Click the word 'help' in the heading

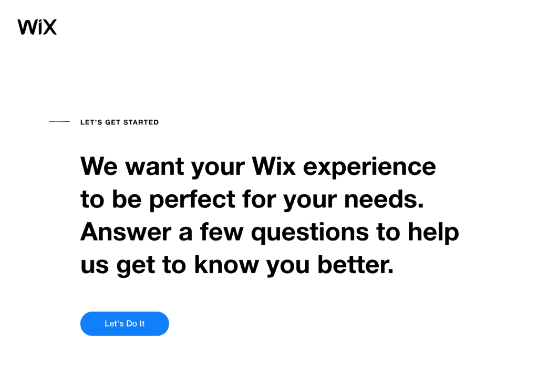click(x=433, y=233)
